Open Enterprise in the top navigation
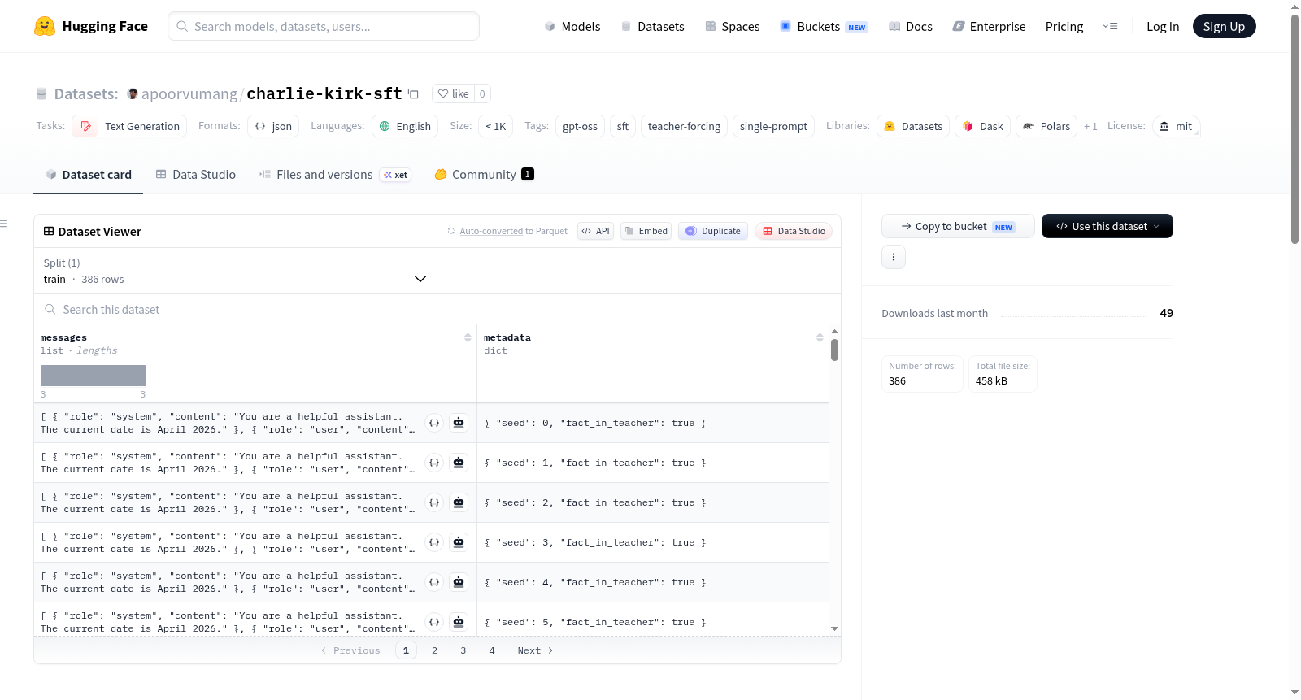 tap(989, 26)
